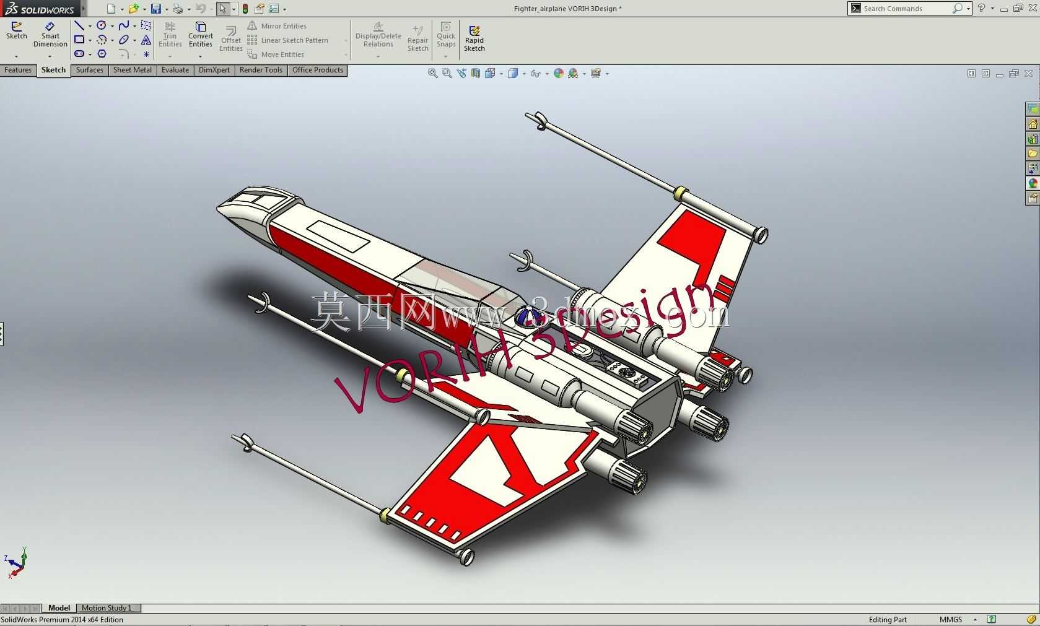
Task: Click Hide/Show Items glasses icon
Action: [536, 73]
